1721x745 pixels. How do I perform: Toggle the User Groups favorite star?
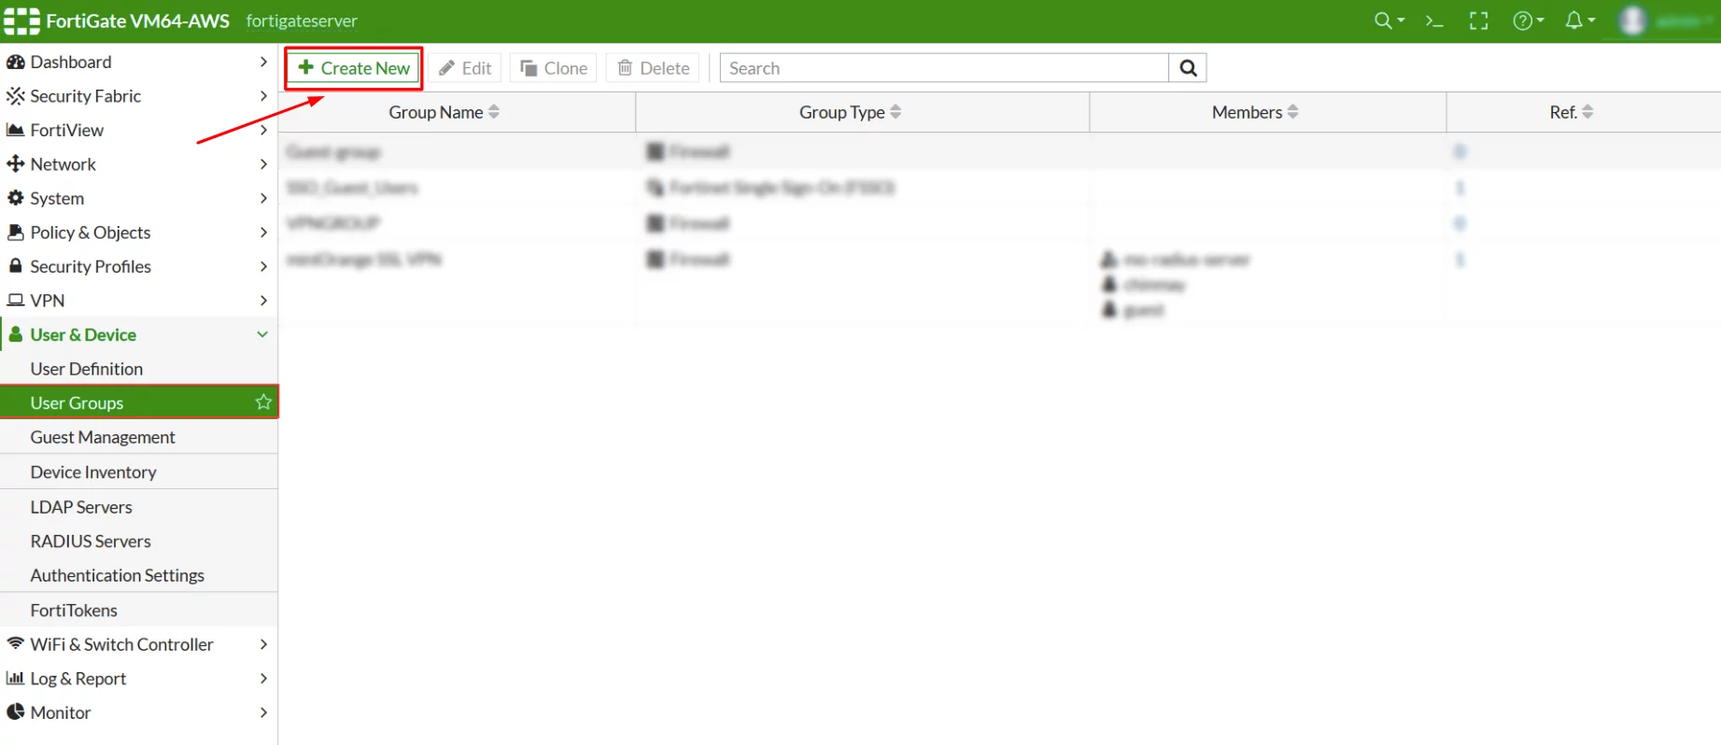tap(263, 402)
